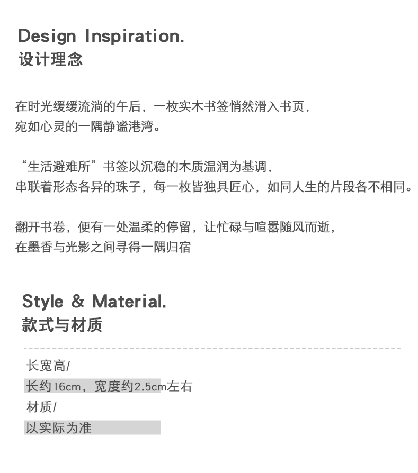Click the quoted phrase “生活避难所”
Image resolution: width=418 pixels, height=473 pixels.
(59, 167)
